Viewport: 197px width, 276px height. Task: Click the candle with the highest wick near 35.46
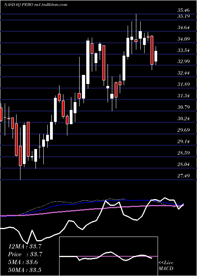tap(136, 41)
